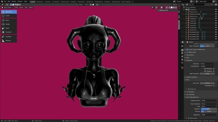
Task: Open the Tool properties tab icon
Action: click(x=182, y=46)
